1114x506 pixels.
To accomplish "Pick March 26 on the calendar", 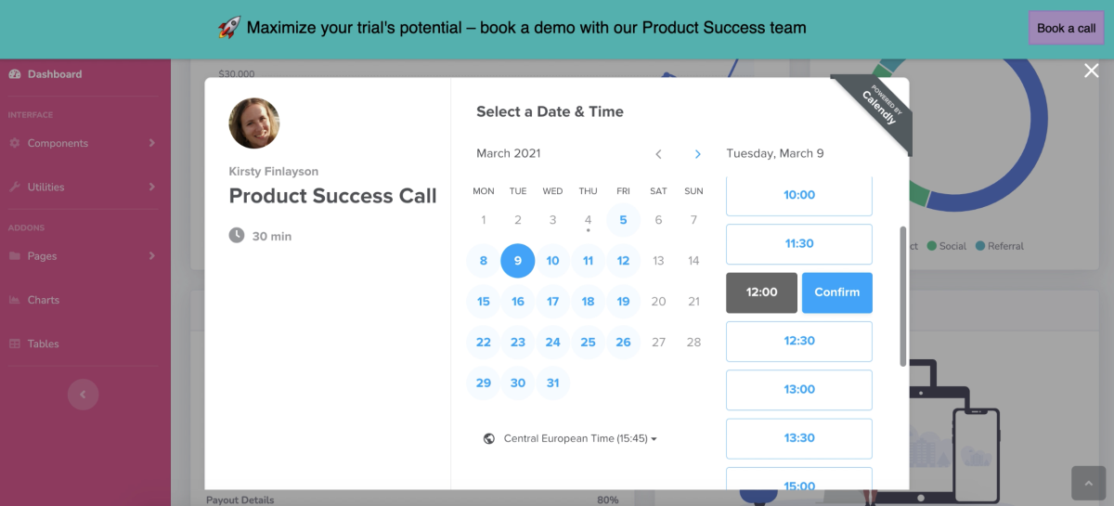I will coord(623,343).
